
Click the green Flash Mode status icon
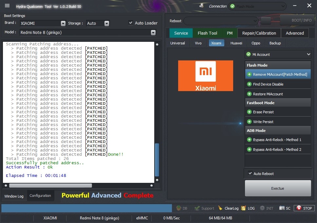(x=233, y=6)
